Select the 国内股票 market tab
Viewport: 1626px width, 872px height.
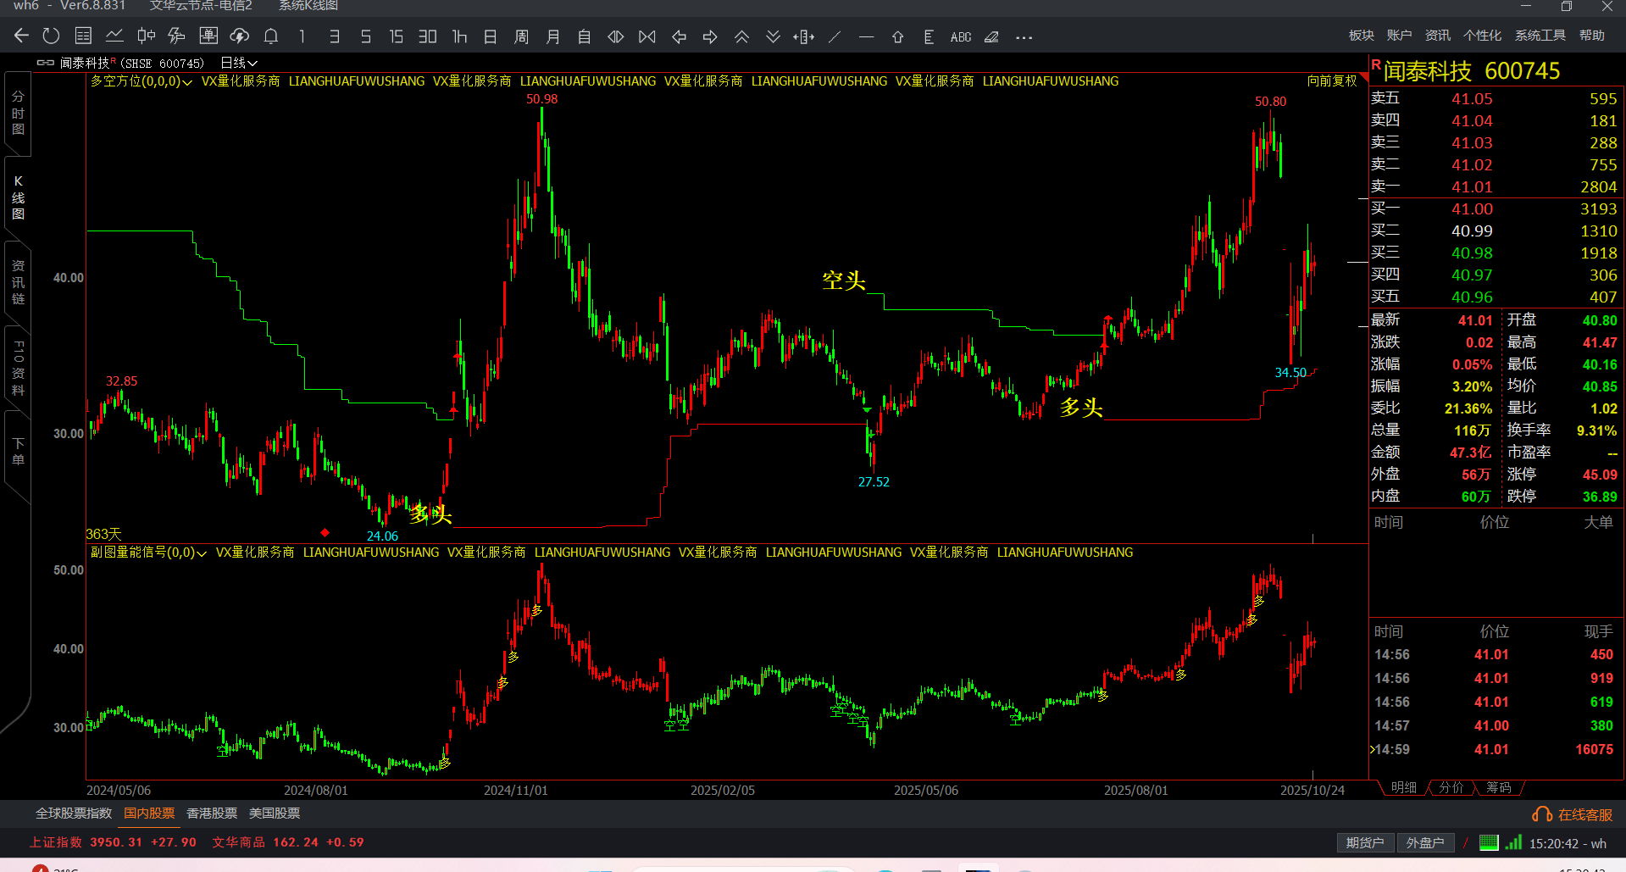click(x=149, y=814)
